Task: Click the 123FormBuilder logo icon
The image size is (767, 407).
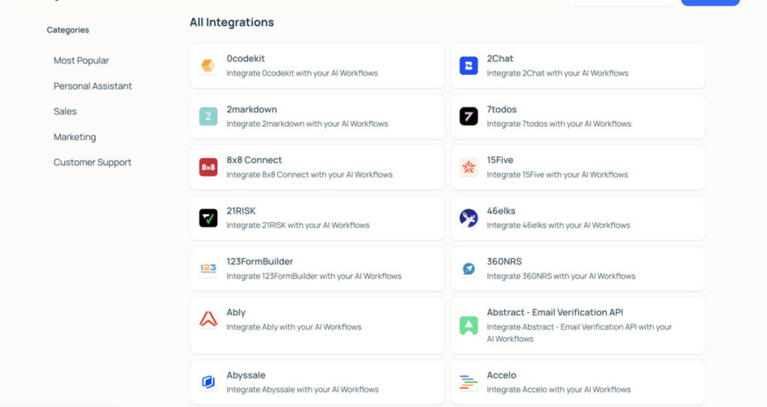Action: coord(208,269)
